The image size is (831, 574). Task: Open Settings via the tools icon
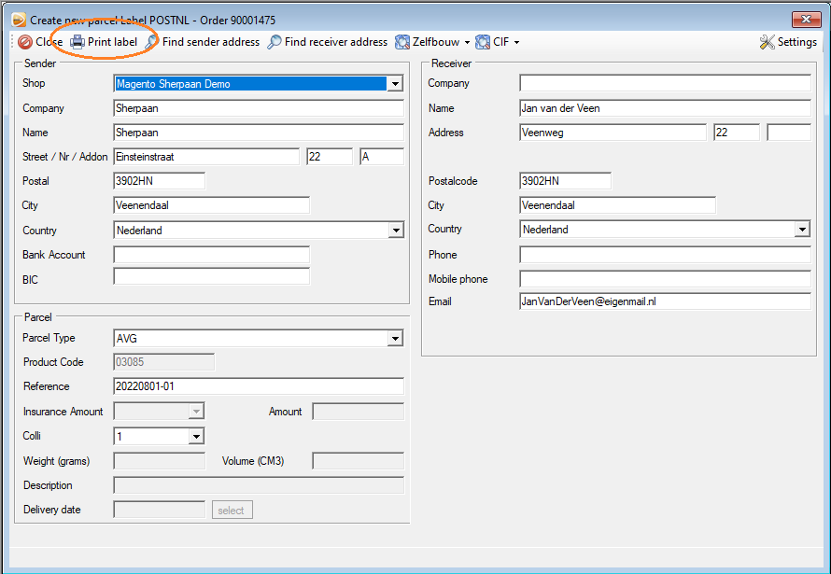coord(767,42)
